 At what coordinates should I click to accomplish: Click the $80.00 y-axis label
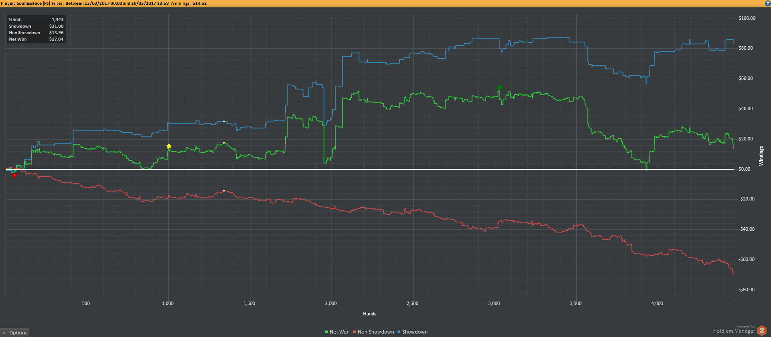coord(746,48)
